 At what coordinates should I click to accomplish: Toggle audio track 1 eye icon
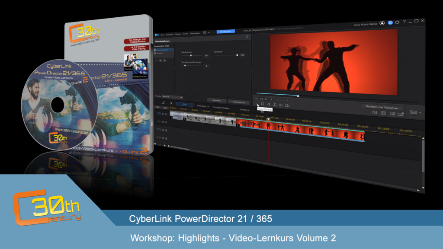click(163, 121)
